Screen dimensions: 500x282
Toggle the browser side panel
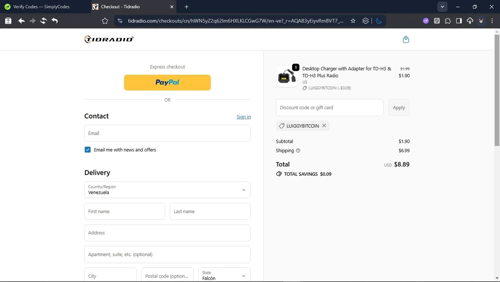(459, 21)
